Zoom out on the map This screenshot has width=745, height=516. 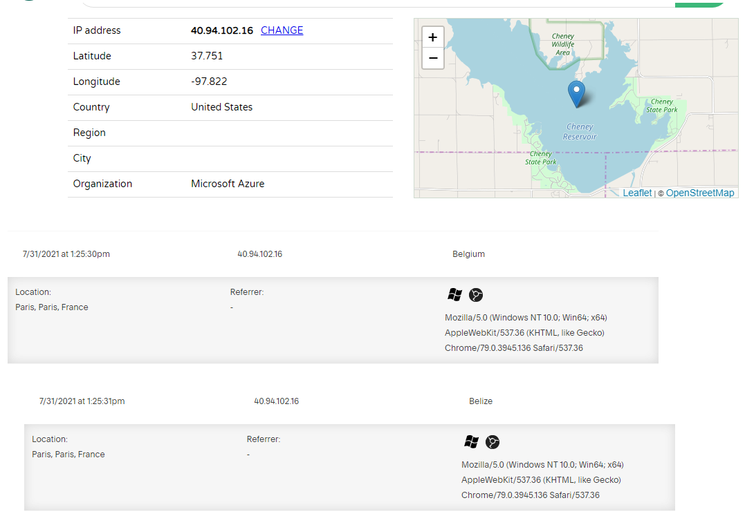(433, 58)
